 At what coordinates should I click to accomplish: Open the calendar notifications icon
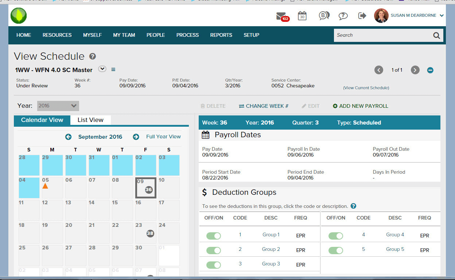(302, 16)
